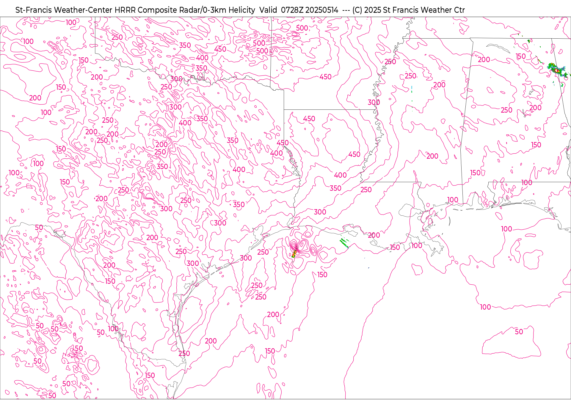Screen dimensions: 571x416
Task: Click the storm cell off the Louisiana coast
Action: point(295,253)
